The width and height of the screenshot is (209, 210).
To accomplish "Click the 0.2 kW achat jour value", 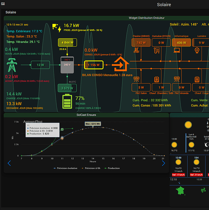I will point(11,76).
